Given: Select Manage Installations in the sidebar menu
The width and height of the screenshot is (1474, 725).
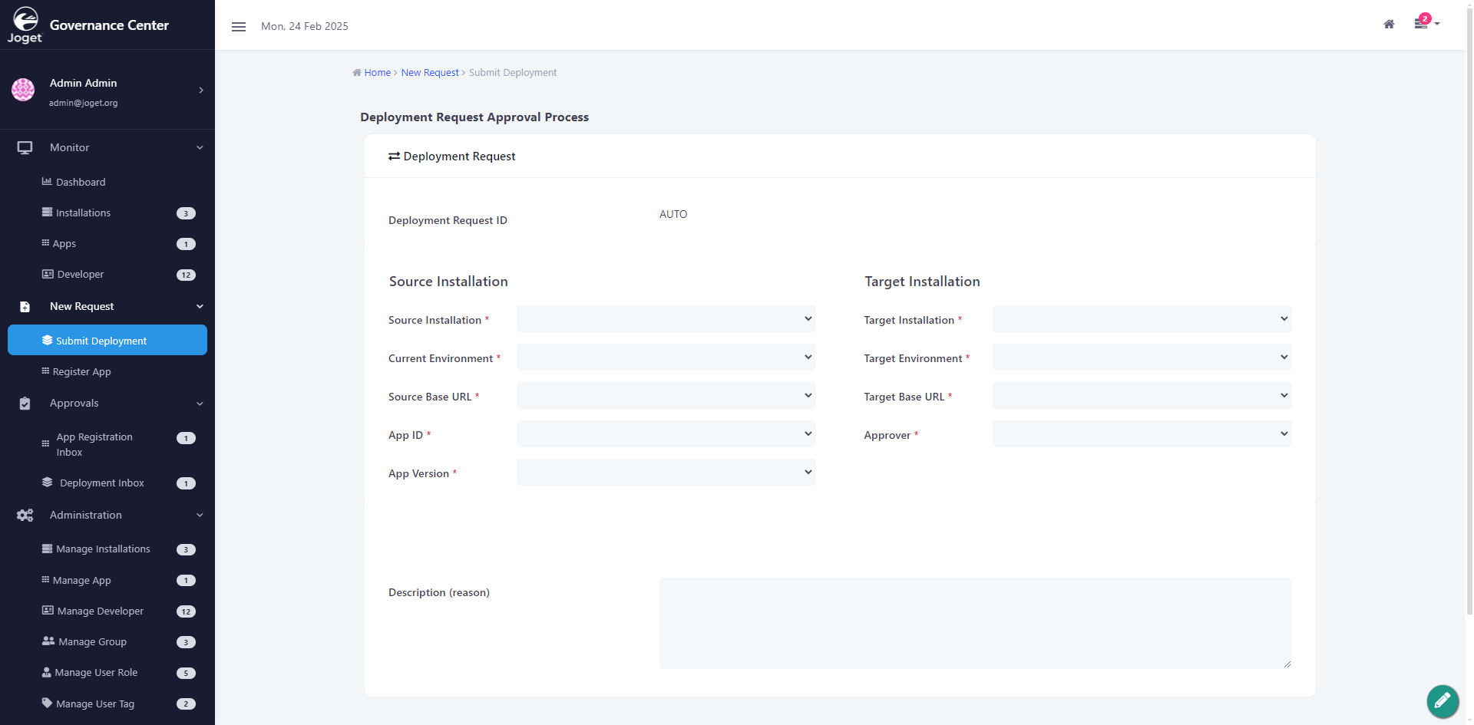Looking at the screenshot, I should click(x=103, y=549).
